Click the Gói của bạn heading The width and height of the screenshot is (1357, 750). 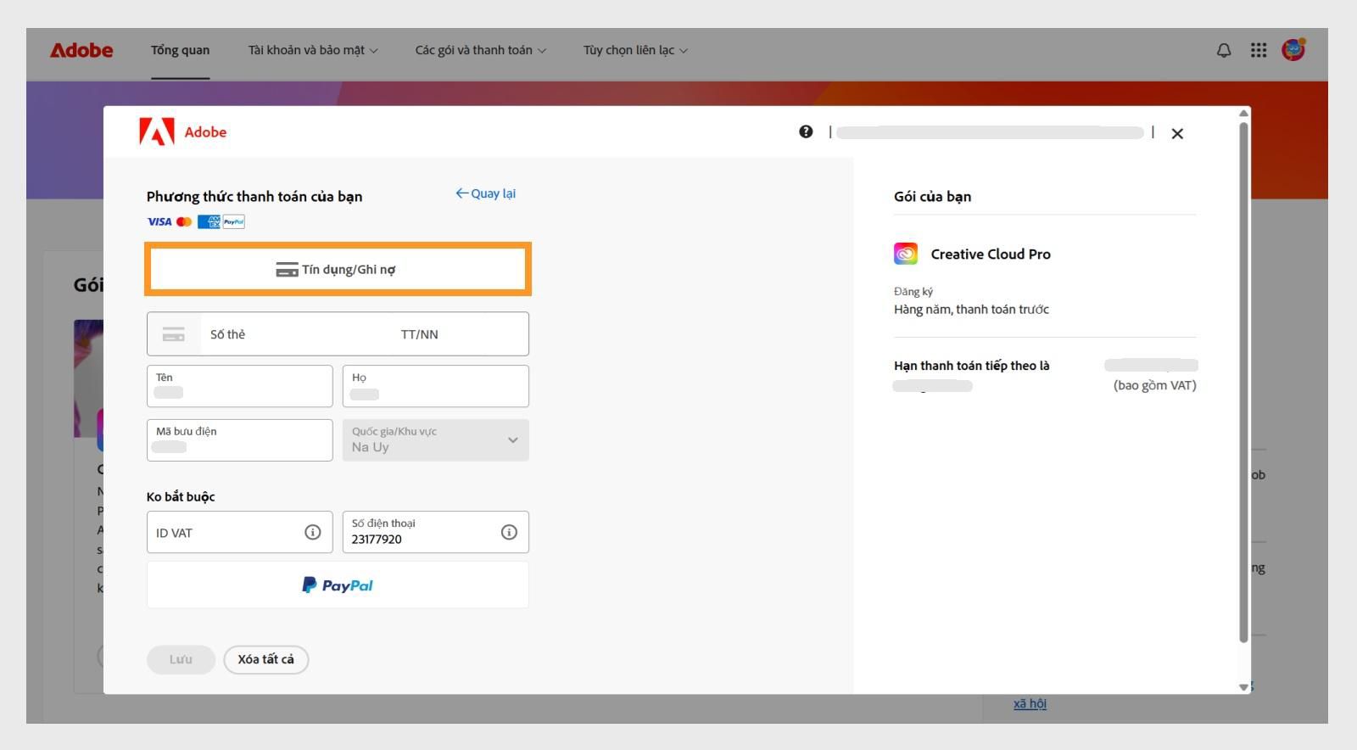(932, 197)
